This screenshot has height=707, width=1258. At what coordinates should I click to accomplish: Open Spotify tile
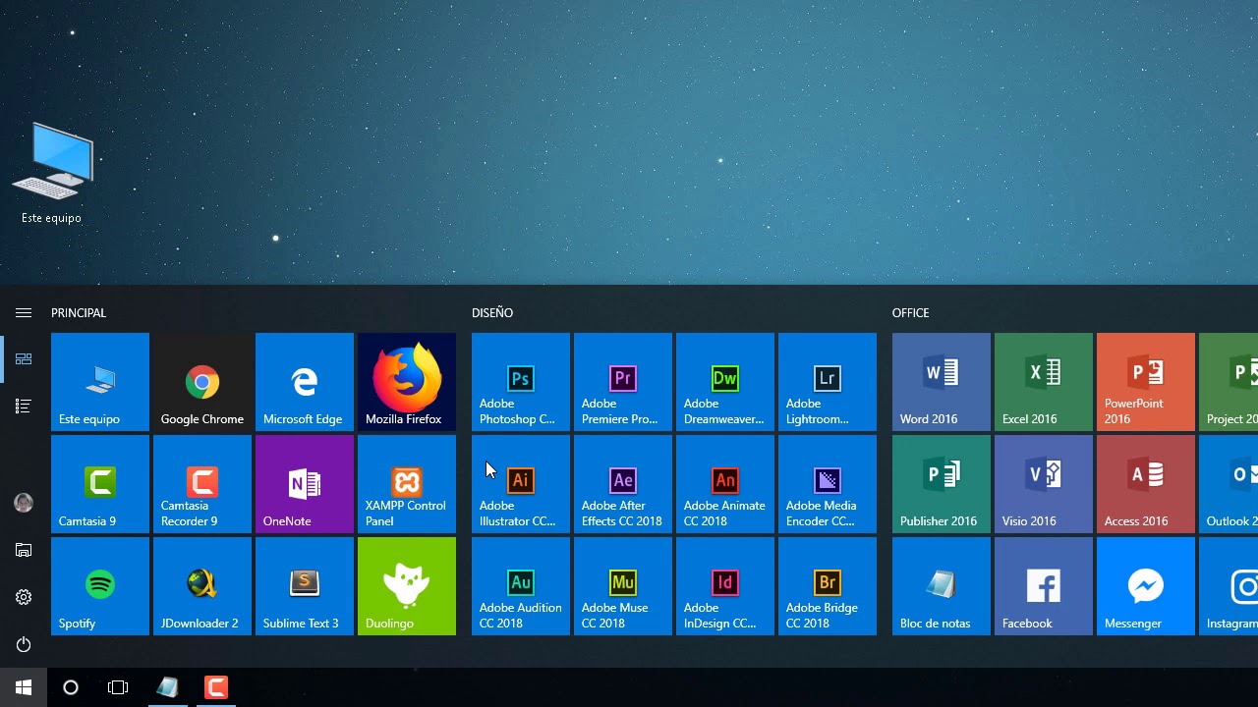[100, 586]
